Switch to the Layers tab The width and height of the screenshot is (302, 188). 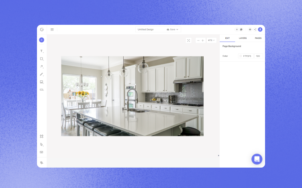[243, 38]
